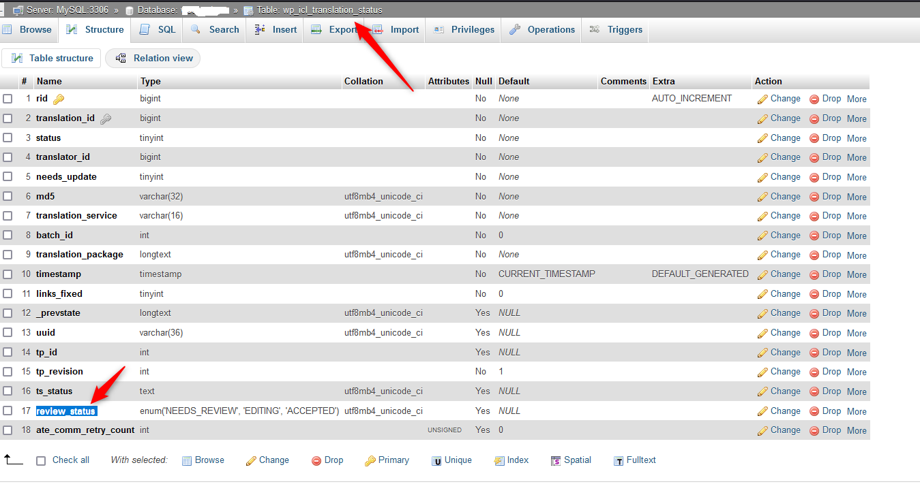Image resolution: width=920 pixels, height=495 pixels.
Task: Expand More menu for translation_package row
Action: point(857,255)
